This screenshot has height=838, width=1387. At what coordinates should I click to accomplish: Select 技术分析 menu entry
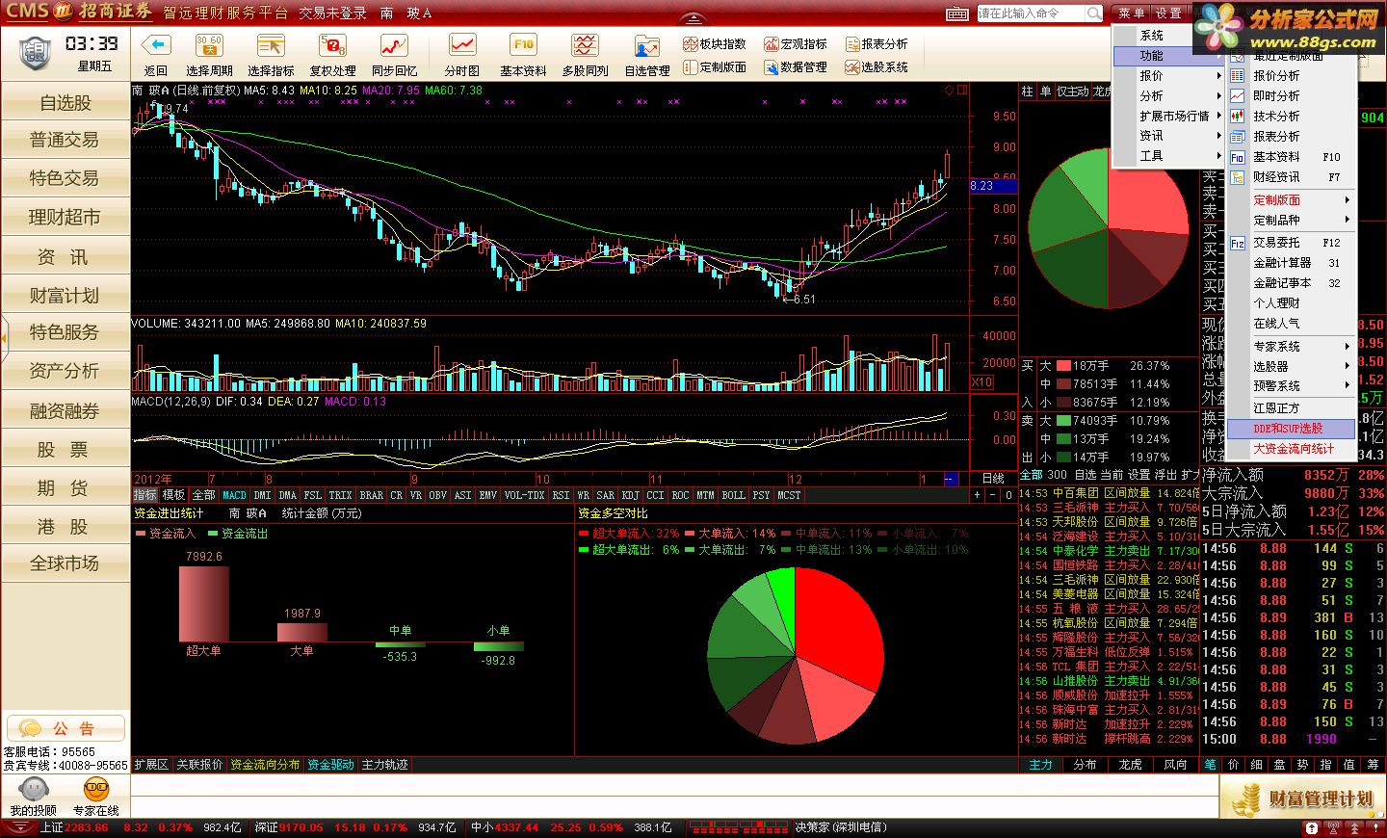pos(1291,116)
